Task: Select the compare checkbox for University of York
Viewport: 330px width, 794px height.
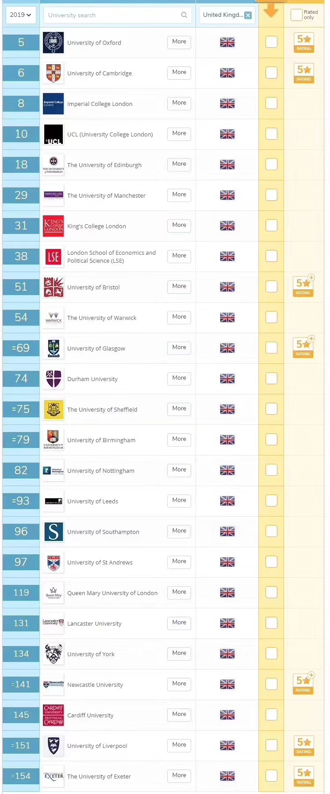Action: coord(271,654)
